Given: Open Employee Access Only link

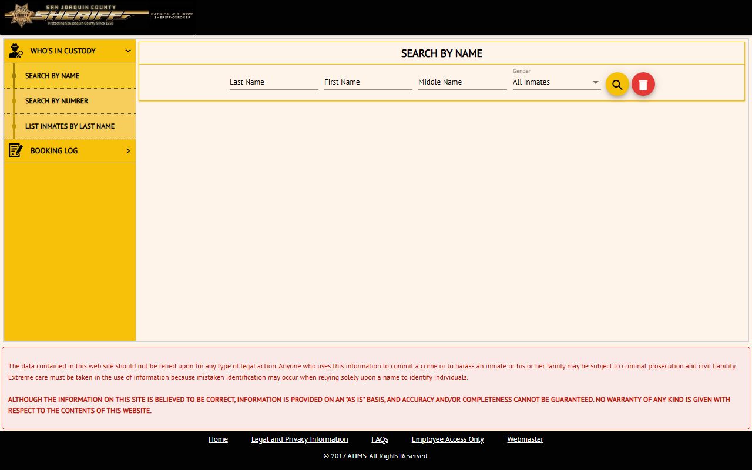Looking at the screenshot, I should pyautogui.click(x=448, y=439).
